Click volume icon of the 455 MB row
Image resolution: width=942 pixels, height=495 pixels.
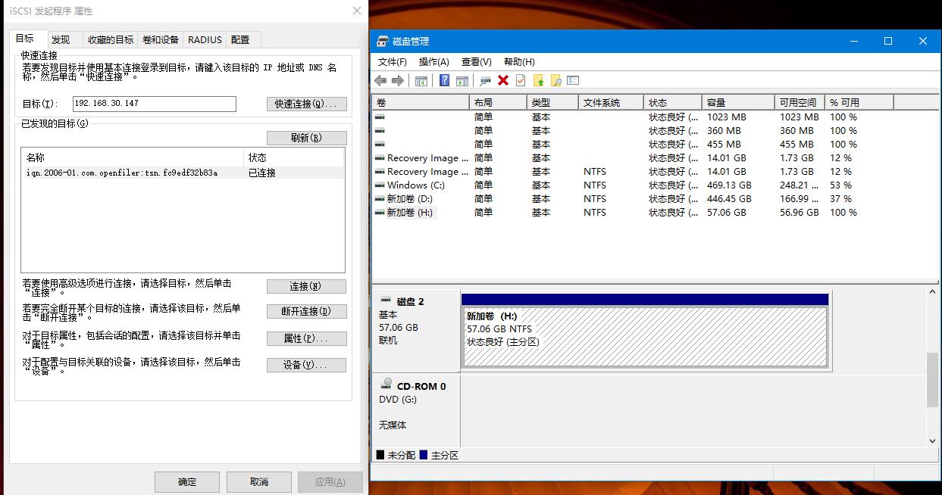coord(380,144)
